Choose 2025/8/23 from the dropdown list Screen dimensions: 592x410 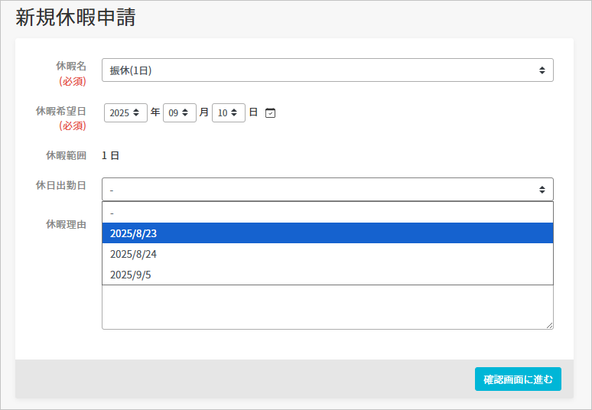(x=327, y=233)
